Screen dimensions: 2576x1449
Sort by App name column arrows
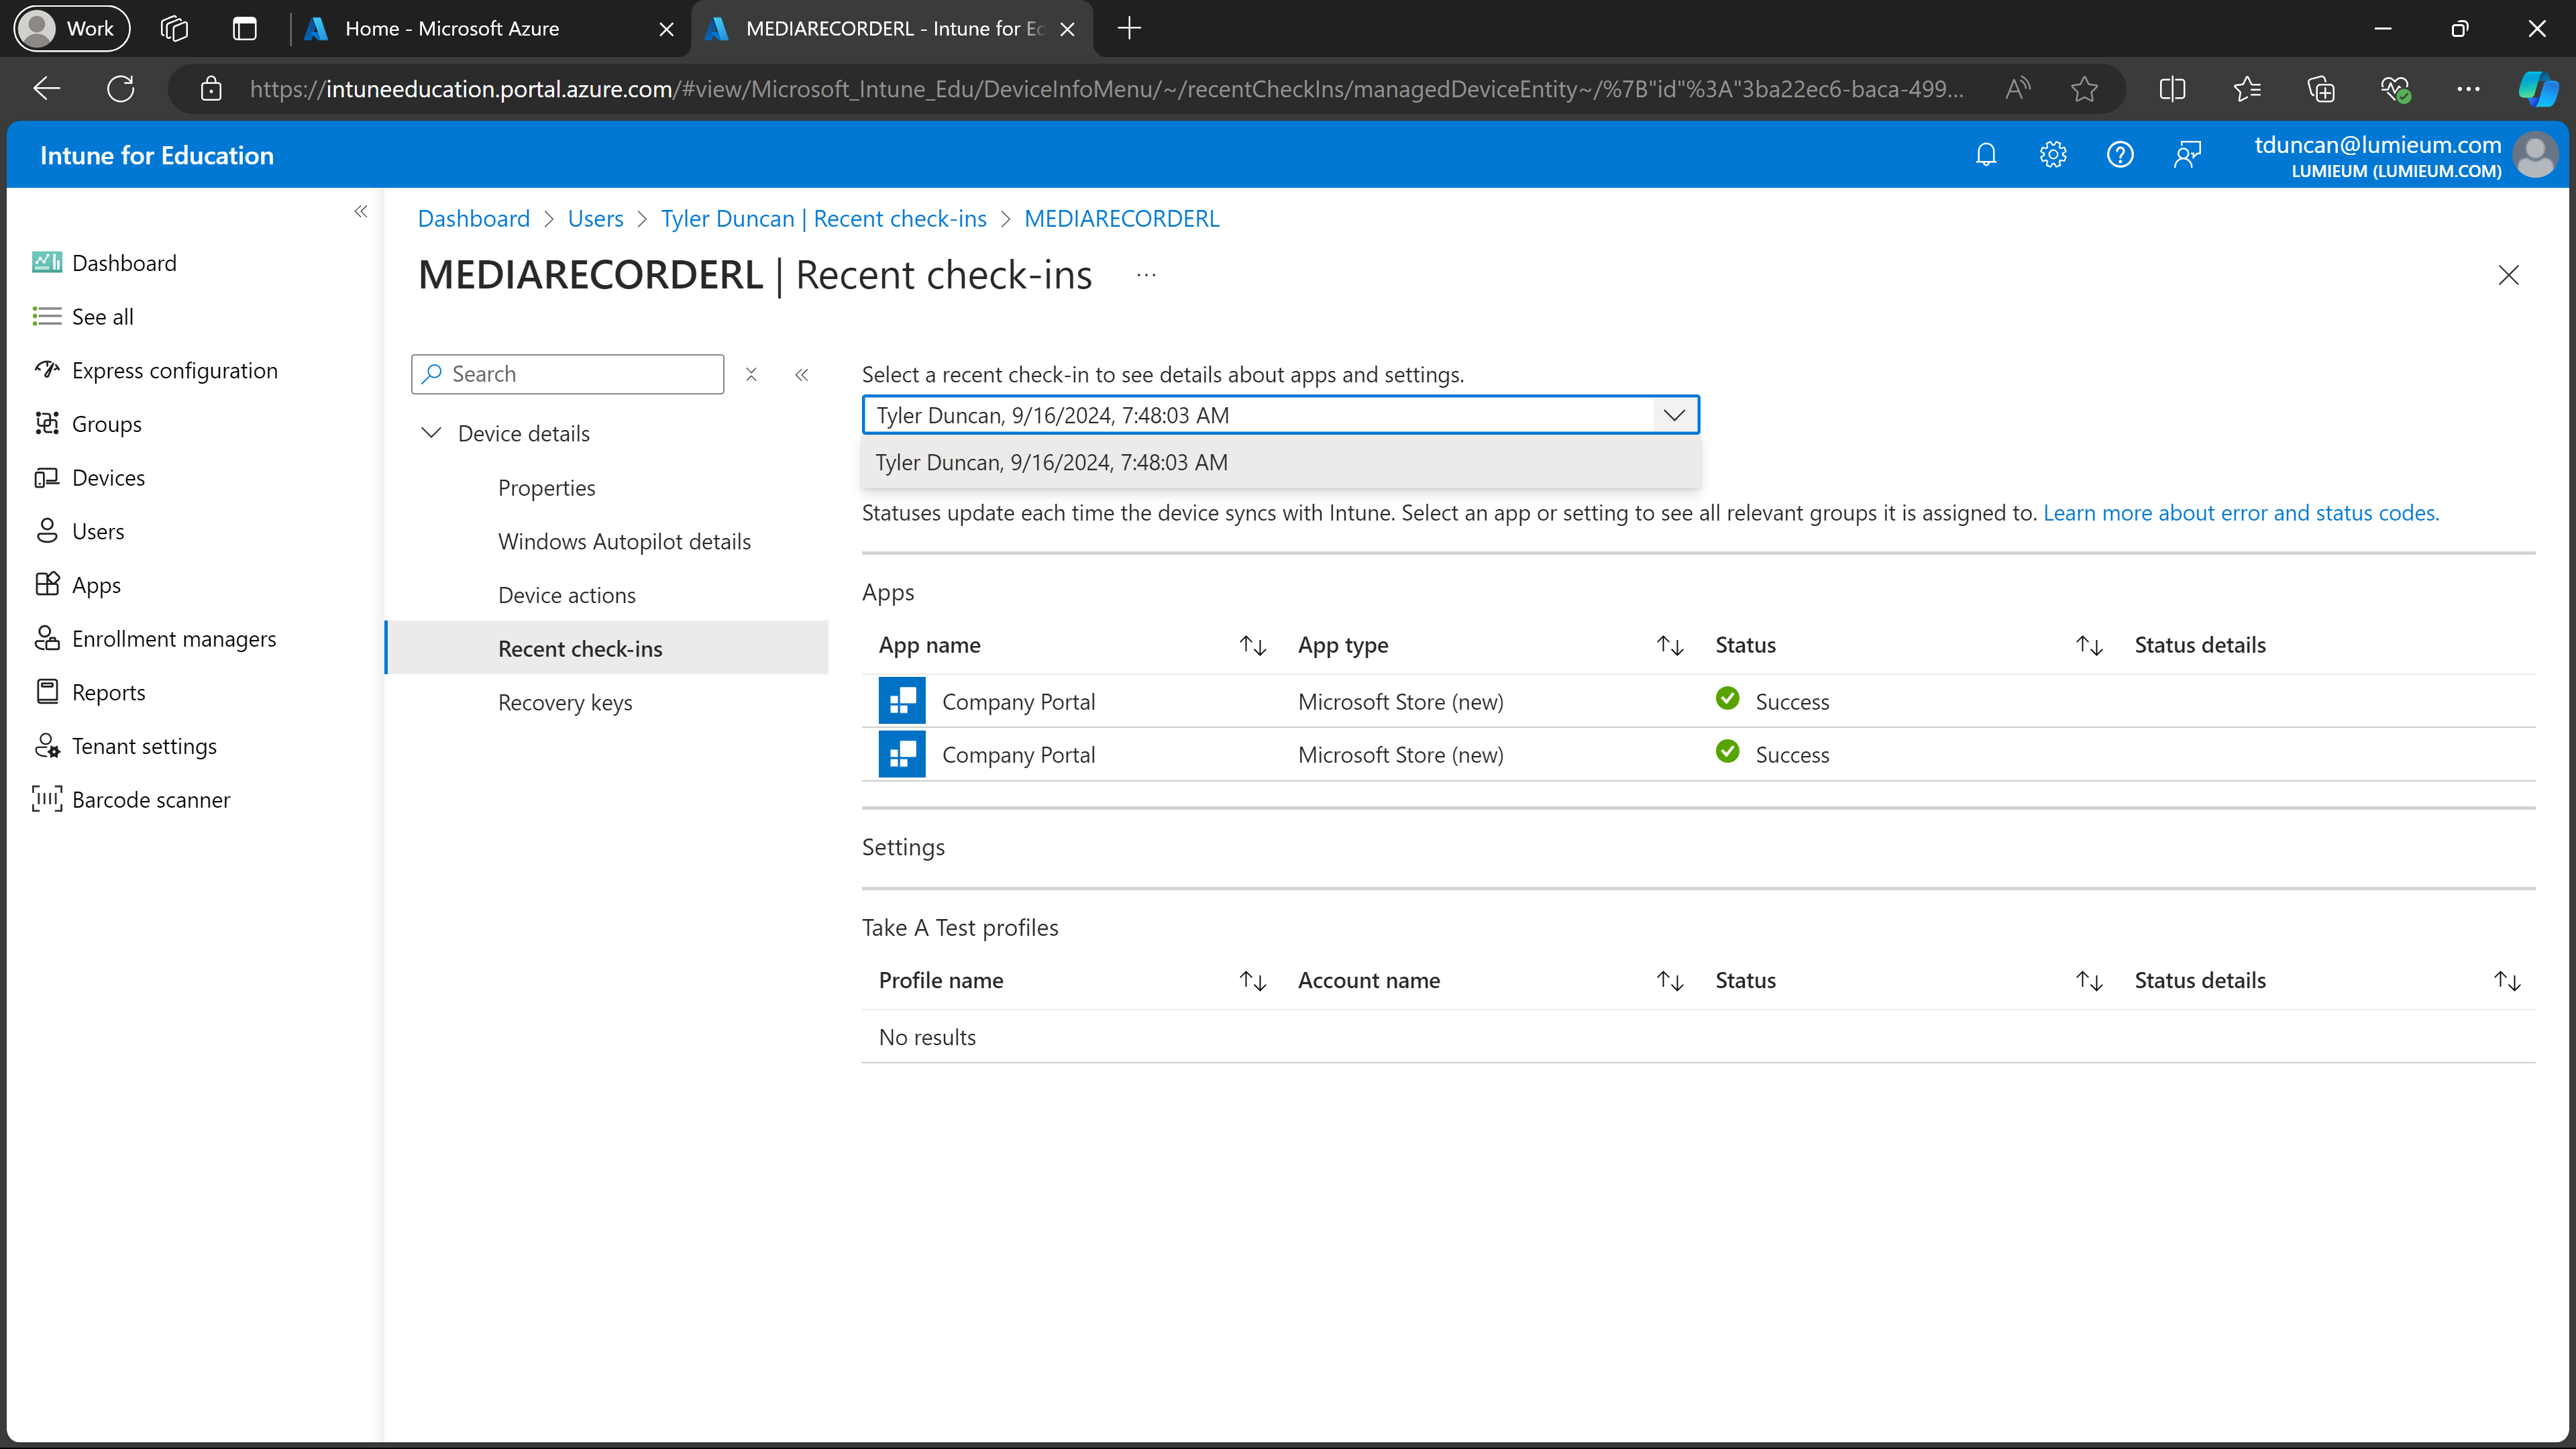(1253, 646)
